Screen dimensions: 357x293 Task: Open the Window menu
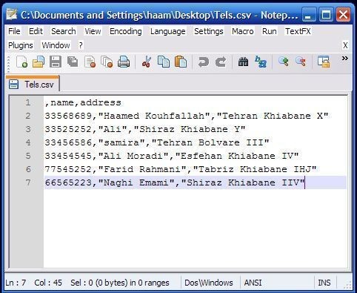click(56, 45)
